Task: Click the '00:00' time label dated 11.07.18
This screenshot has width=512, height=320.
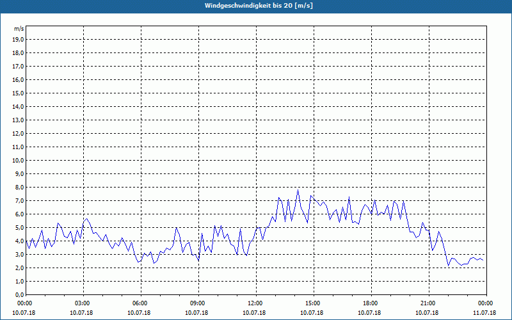Action: tap(484, 303)
